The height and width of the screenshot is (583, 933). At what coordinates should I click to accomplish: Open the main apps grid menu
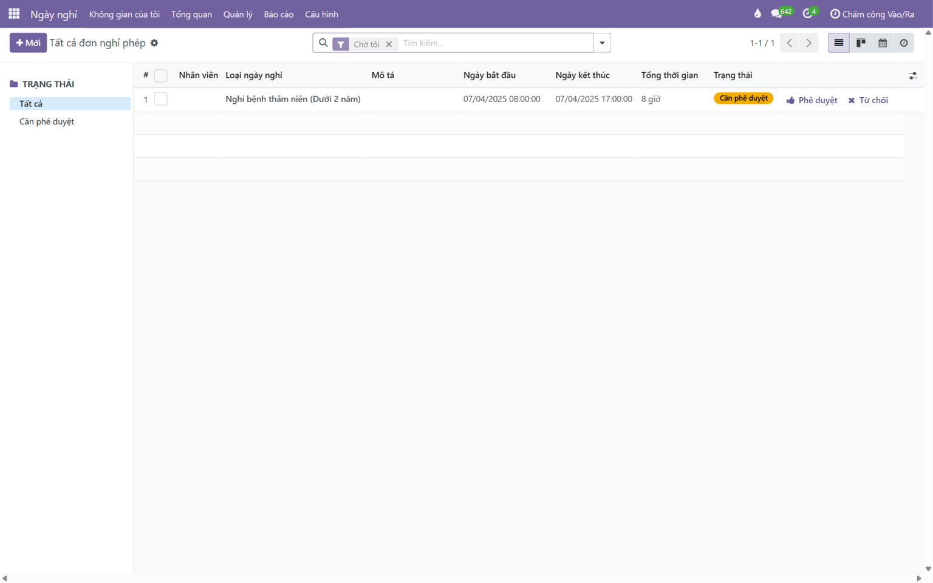click(14, 13)
